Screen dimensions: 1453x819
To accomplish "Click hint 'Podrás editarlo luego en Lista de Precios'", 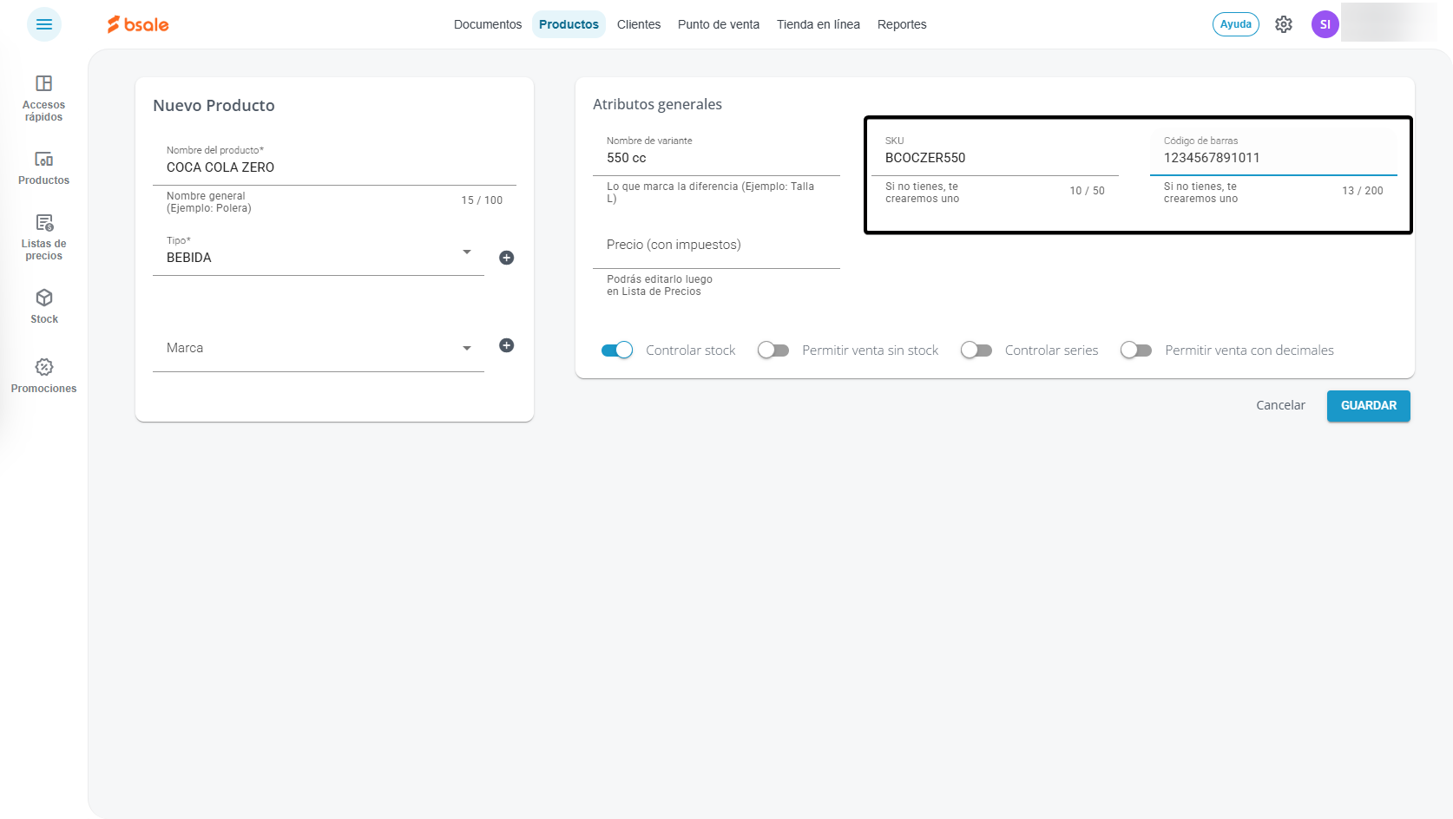I will click(660, 285).
